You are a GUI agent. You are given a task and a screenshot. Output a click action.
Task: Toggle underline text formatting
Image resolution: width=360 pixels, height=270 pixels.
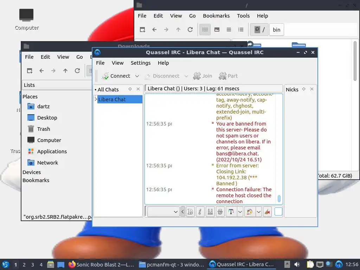click(210, 212)
